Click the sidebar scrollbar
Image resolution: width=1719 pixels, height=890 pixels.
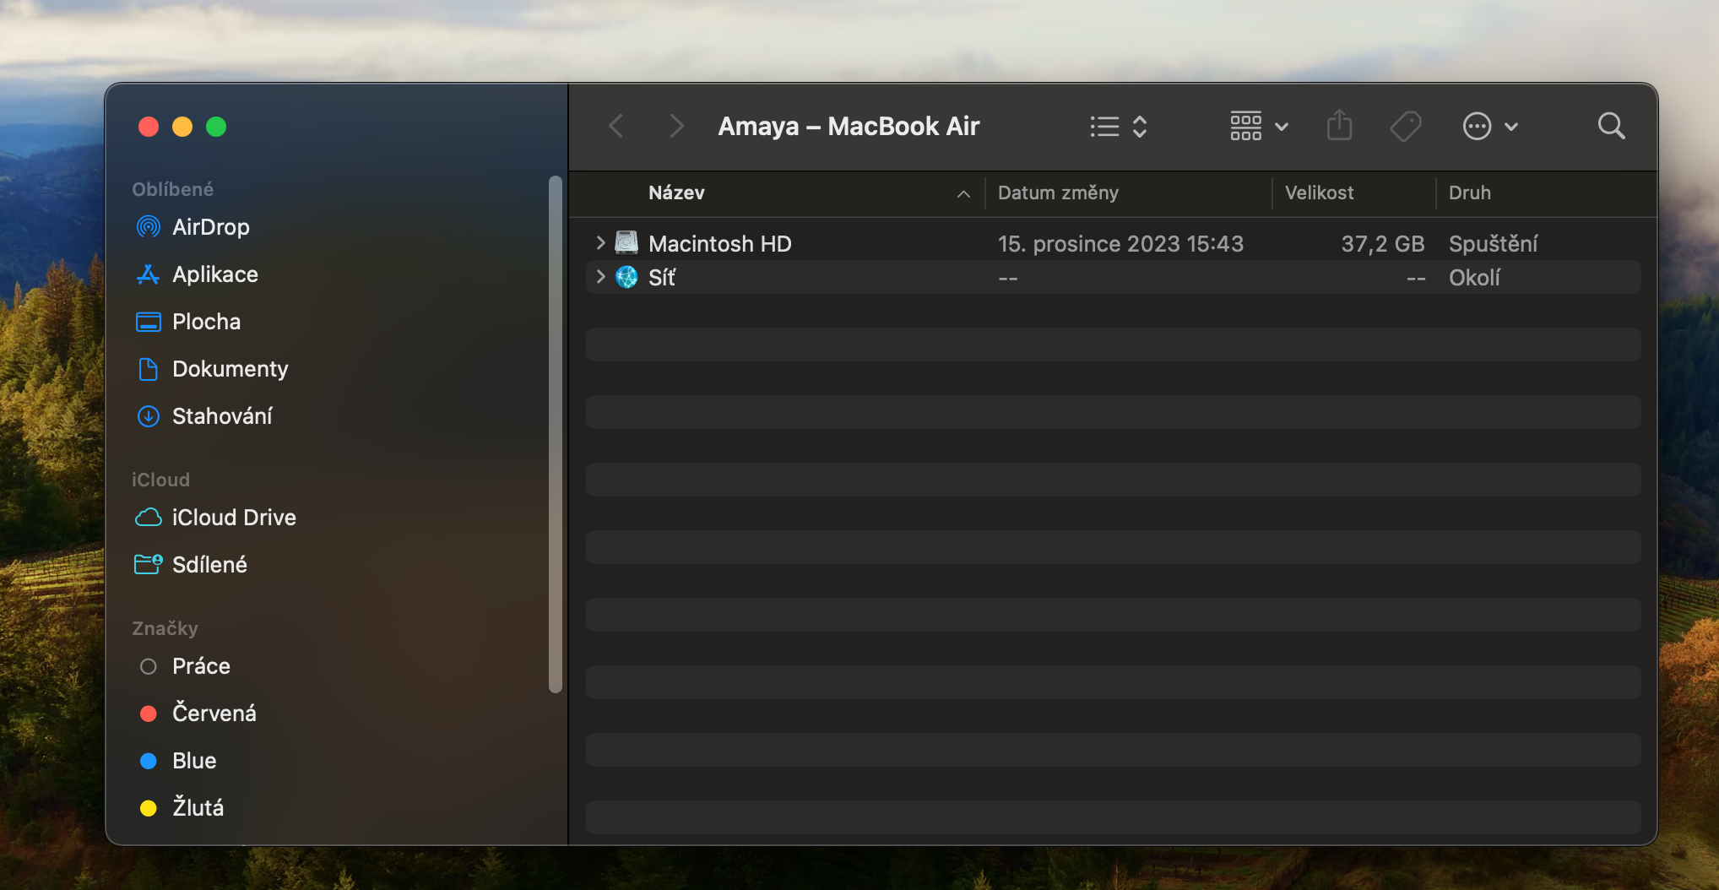[555, 434]
